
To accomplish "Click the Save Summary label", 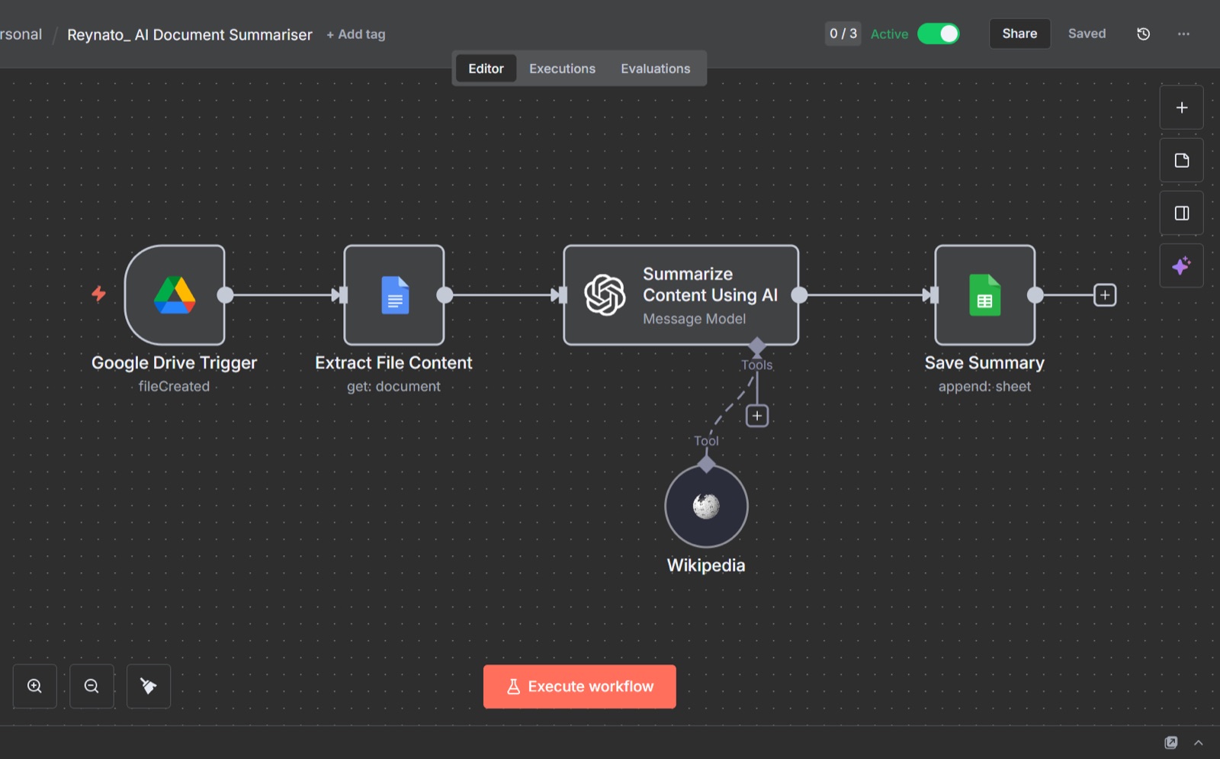I will click(x=984, y=363).
